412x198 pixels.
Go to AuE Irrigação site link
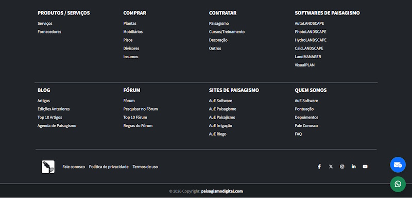pos(220,126)
